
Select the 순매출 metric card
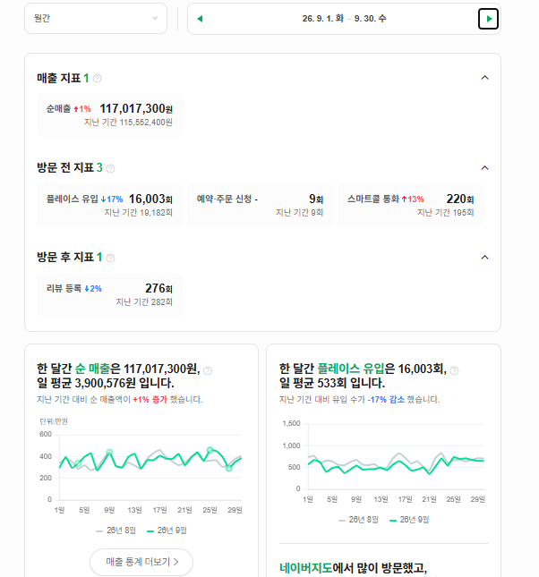tap(109, 115)
